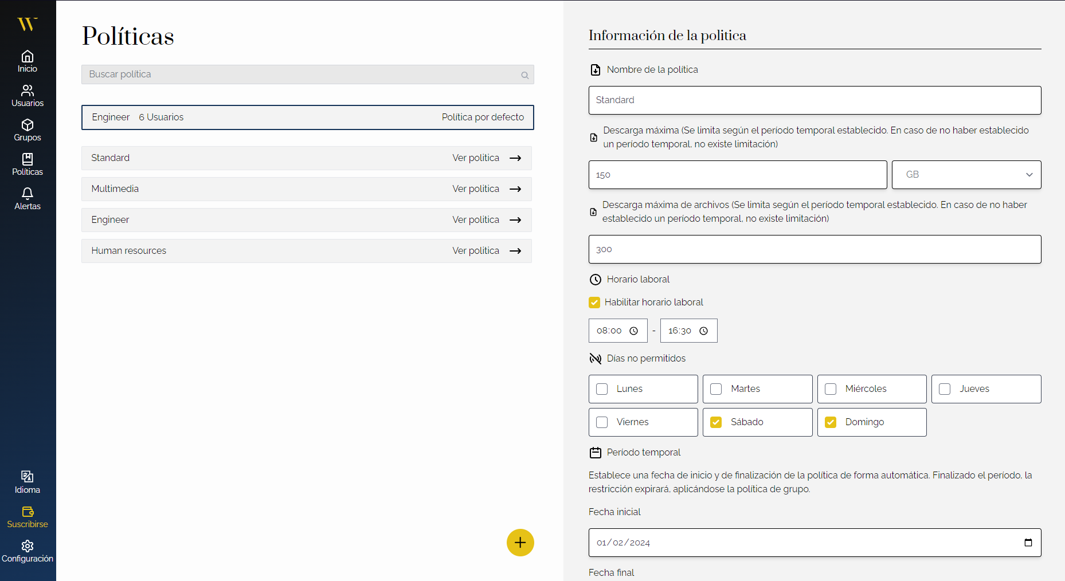Image resolution: width=1065 pixels, height=581 pixels.
Task: Open the Políticas section
Action: click(x=28, y=164)
